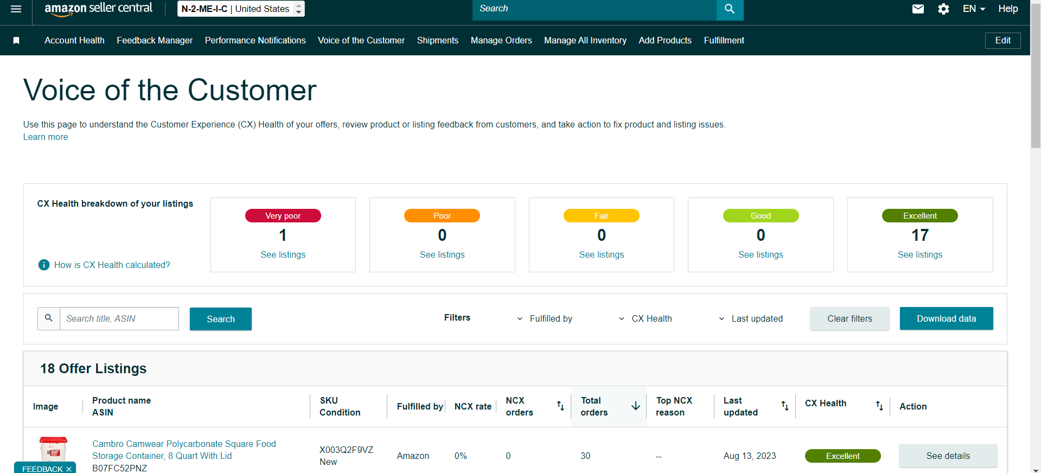The height and width of the screenshot is (473, 1041).
Task: Close the Feedback tab with X
Action: point(69,469)
